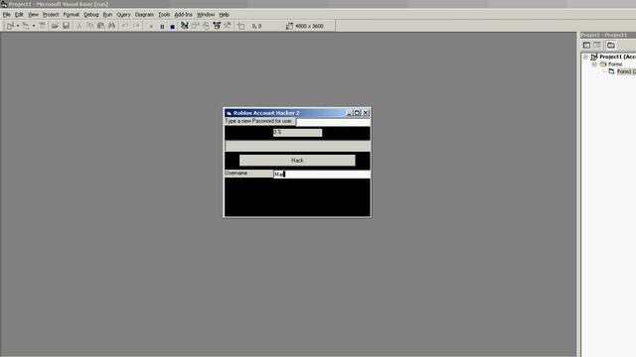The image size is (636, 357).
Task: Click View Code icon in Project panel
Action: pos(586,45)
